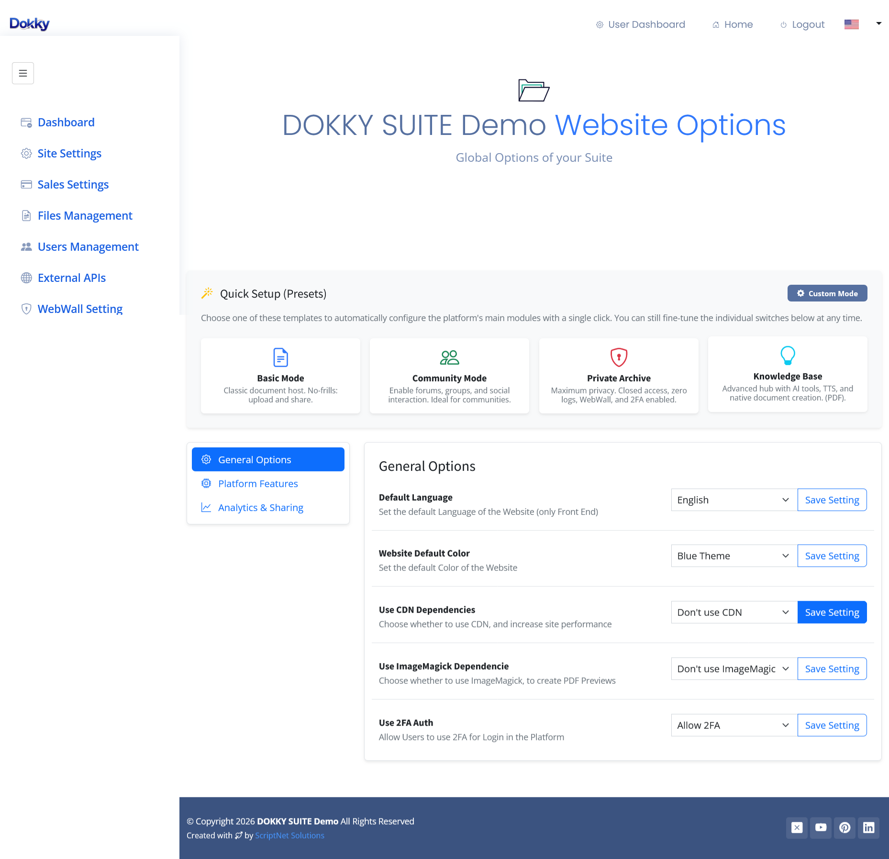
Task: Switch to General Options tab
Action: (x=268, y=460)
